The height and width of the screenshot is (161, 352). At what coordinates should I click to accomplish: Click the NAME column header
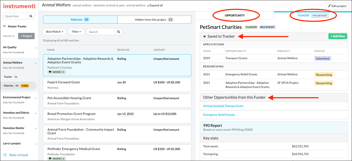51,50
